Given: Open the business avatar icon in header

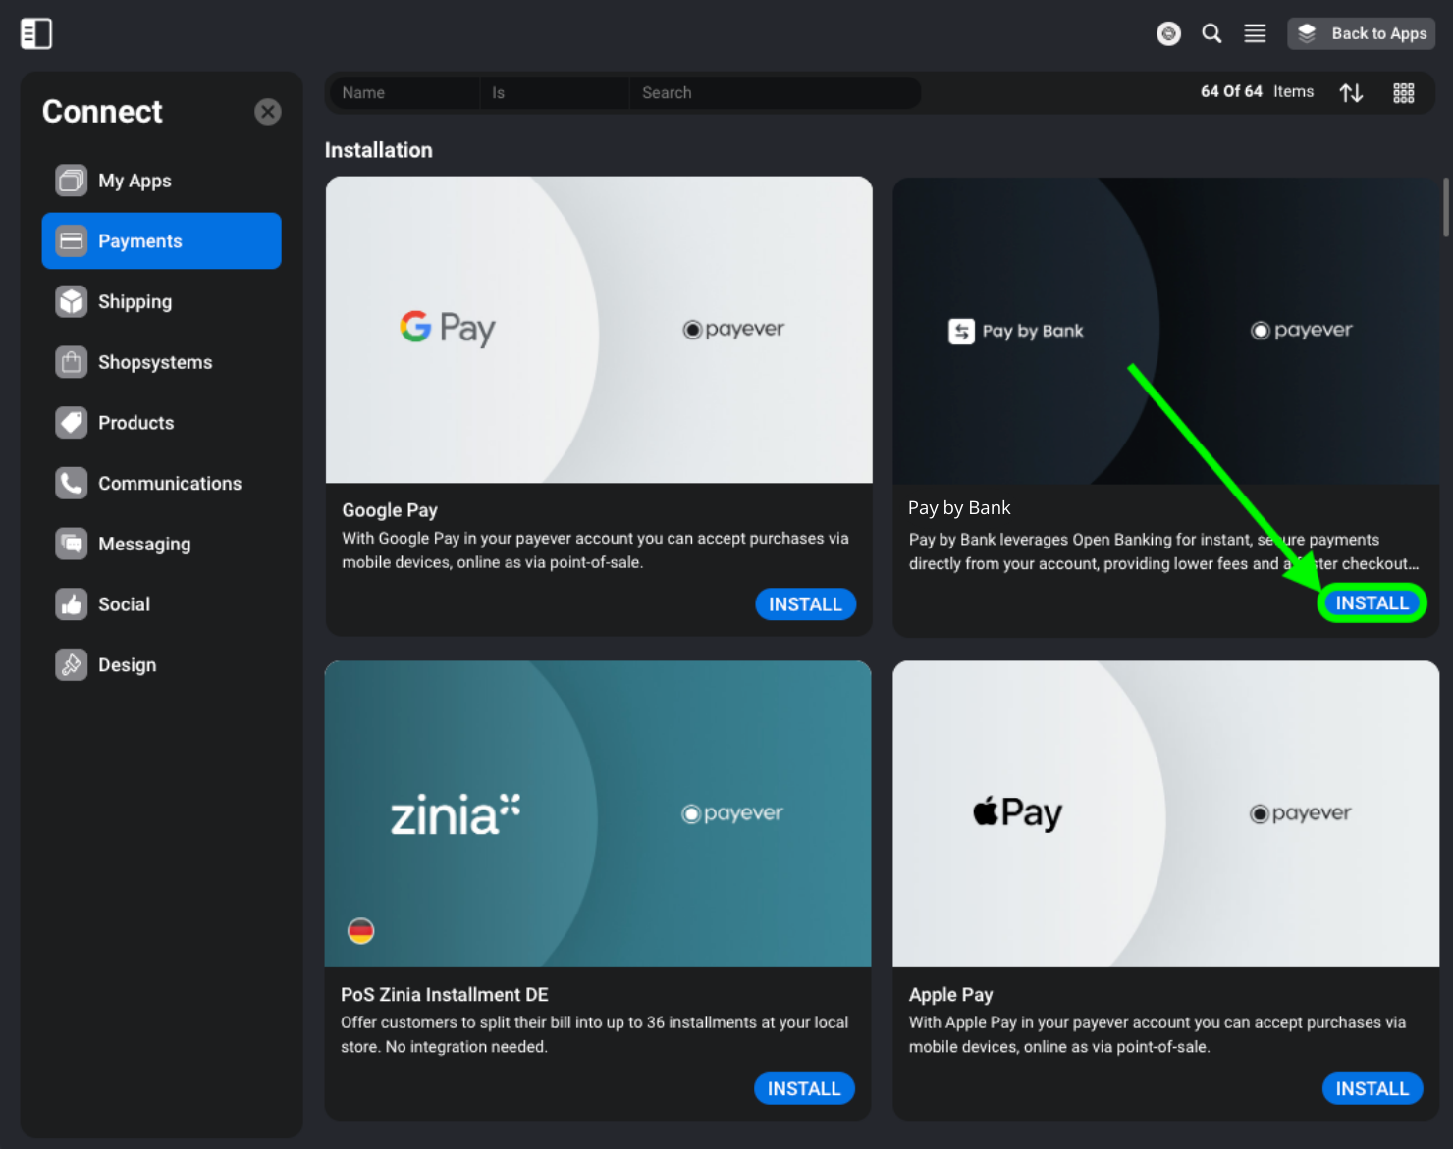Looking at the screenshot, I should click(1168, 33).
